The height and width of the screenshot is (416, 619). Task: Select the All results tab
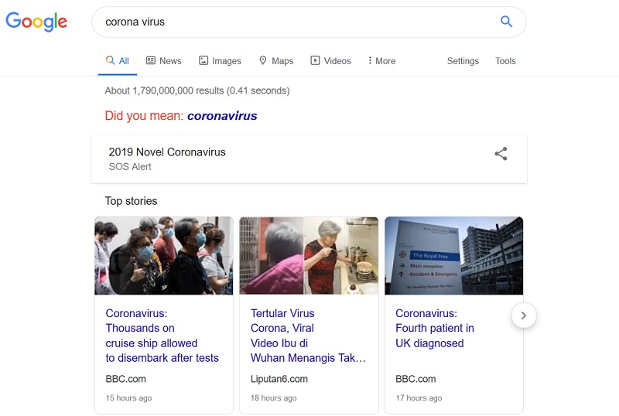point(118,61)
